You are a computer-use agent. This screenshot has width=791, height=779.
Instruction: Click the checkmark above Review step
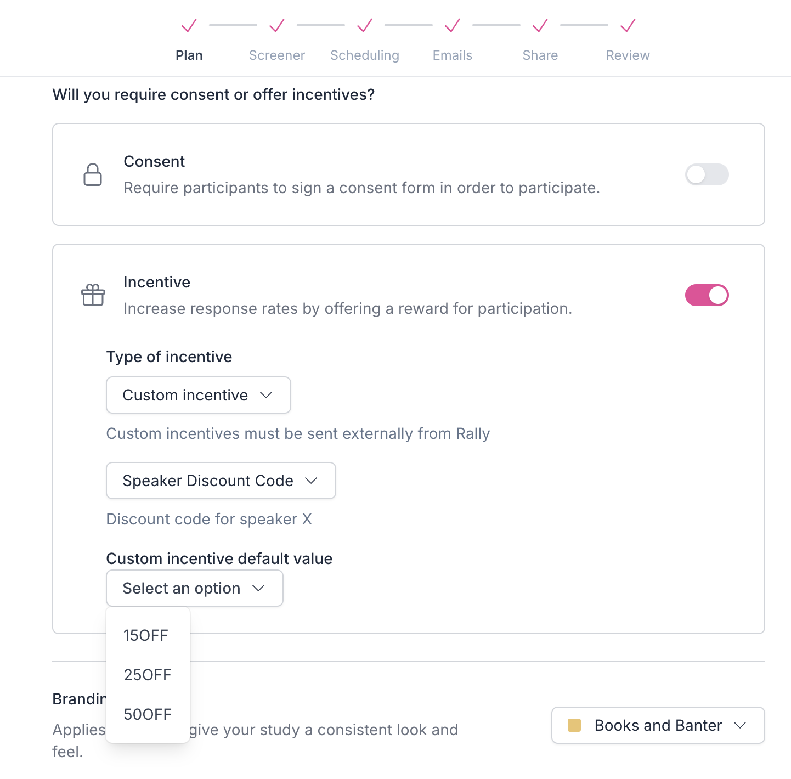(628, 25)
